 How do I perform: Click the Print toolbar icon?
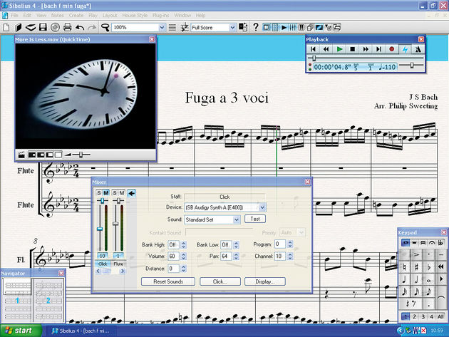pyautogui.click(x=67, y=28)
